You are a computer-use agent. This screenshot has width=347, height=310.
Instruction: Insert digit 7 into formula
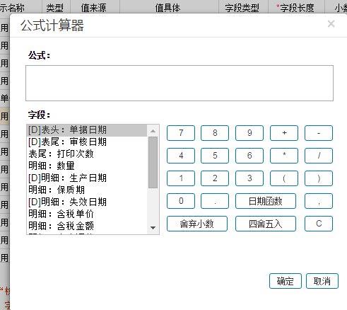click(181, 133)
